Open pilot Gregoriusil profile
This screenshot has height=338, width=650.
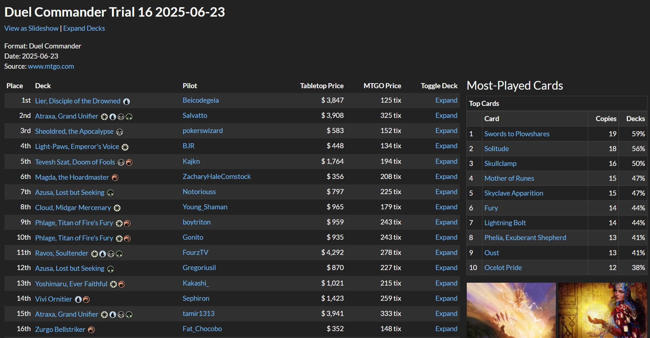199,268
